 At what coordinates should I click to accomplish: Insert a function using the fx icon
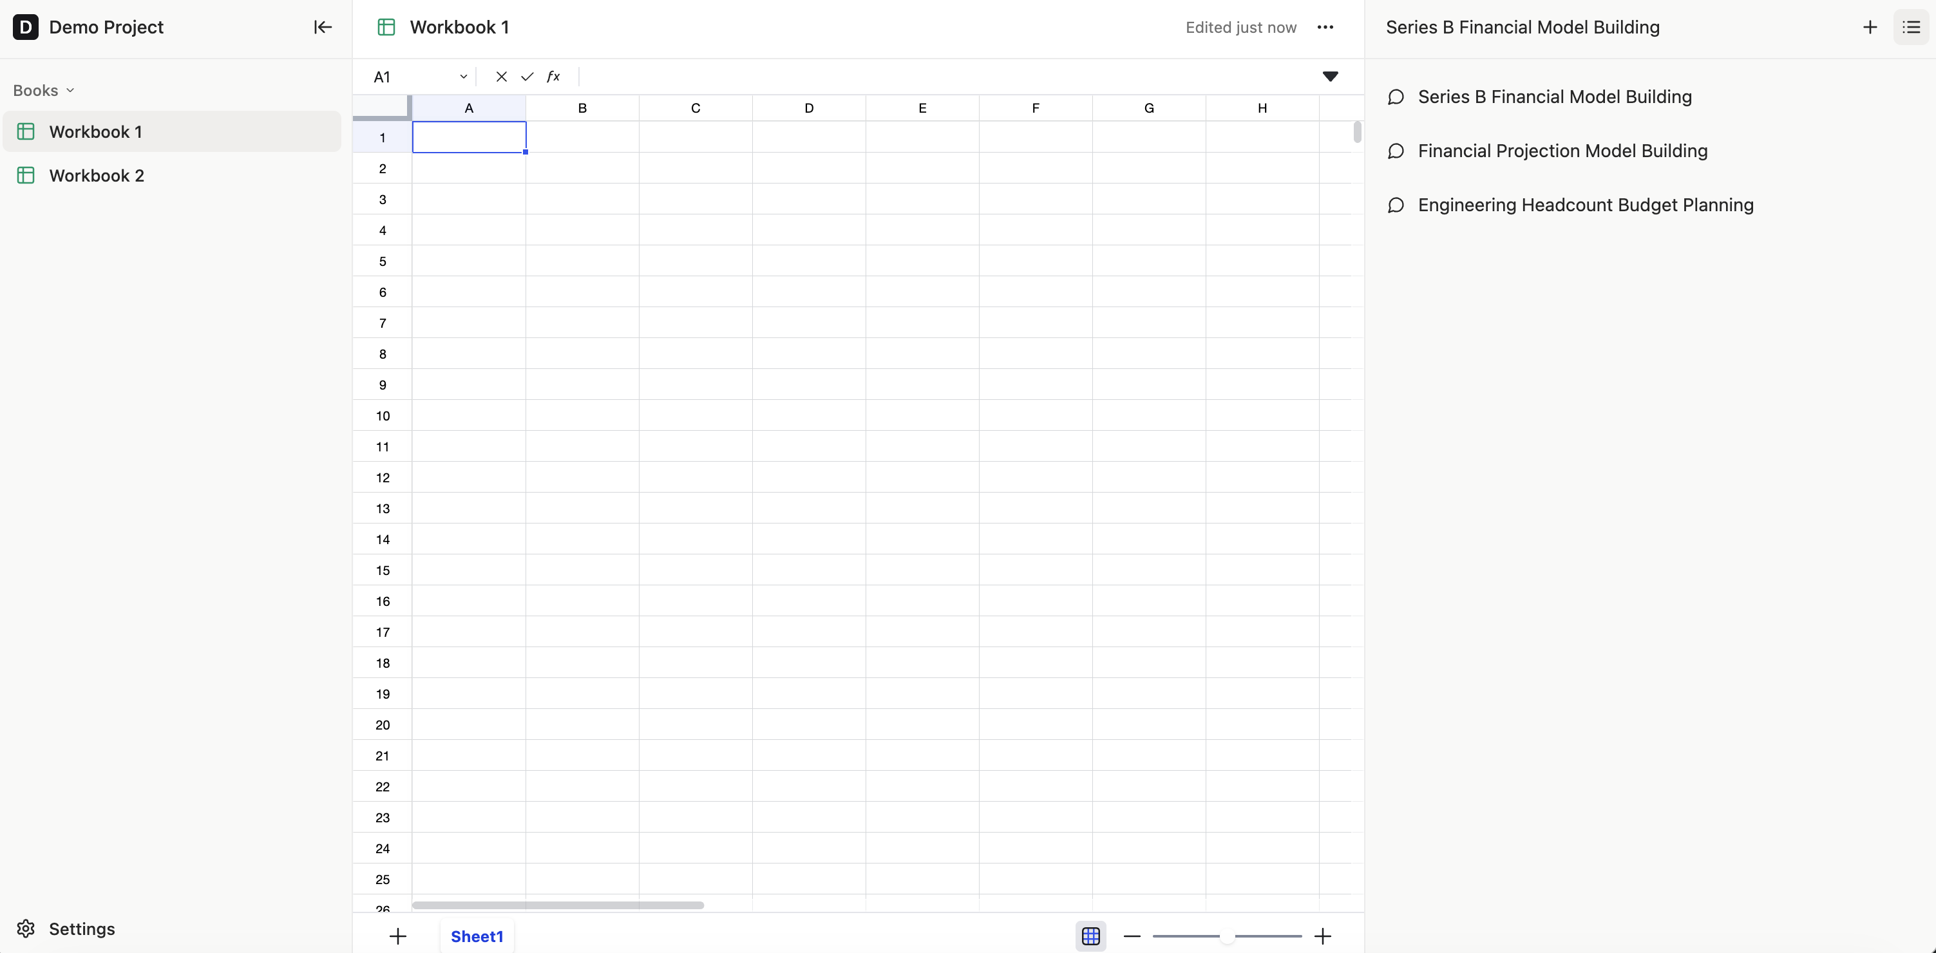pos(554,76)
